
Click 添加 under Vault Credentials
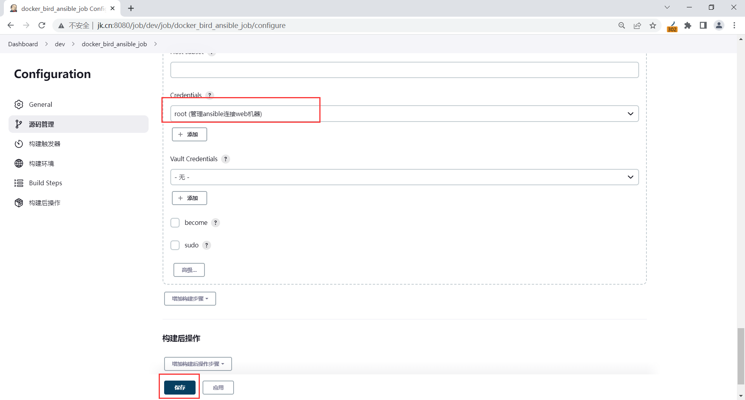pyautogui.click(x=189, y=198)
